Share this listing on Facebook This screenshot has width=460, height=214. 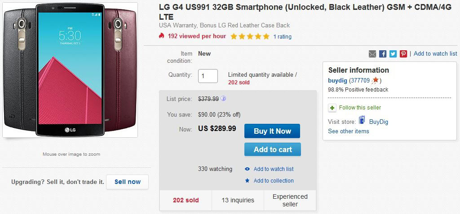pyautogui.click(x=383, y=54)
